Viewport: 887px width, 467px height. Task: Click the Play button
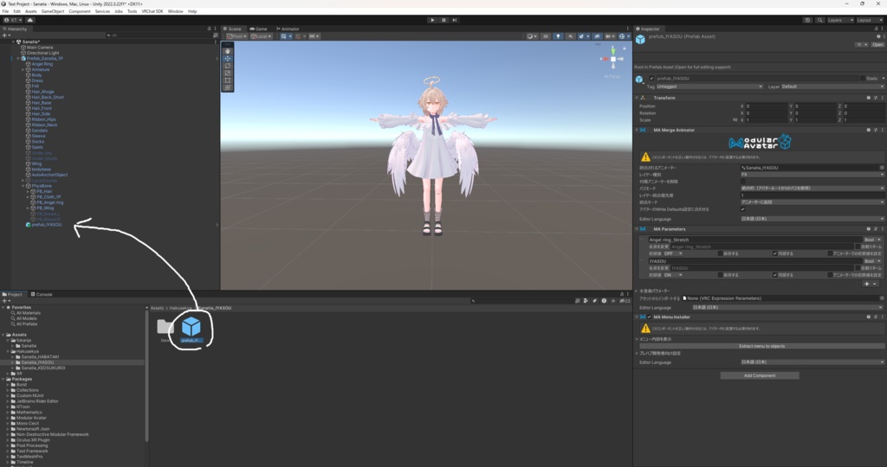coord(433,20)
